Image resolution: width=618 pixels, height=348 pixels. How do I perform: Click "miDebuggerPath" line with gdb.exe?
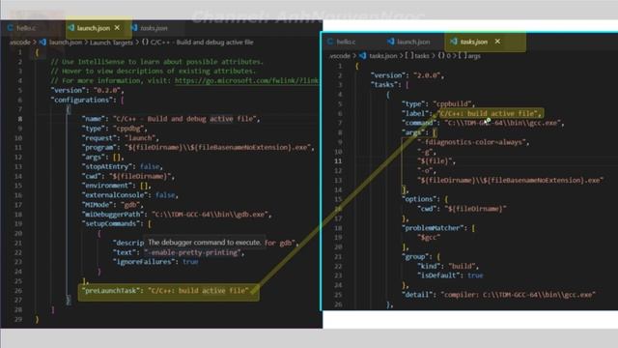click(177, 215)
